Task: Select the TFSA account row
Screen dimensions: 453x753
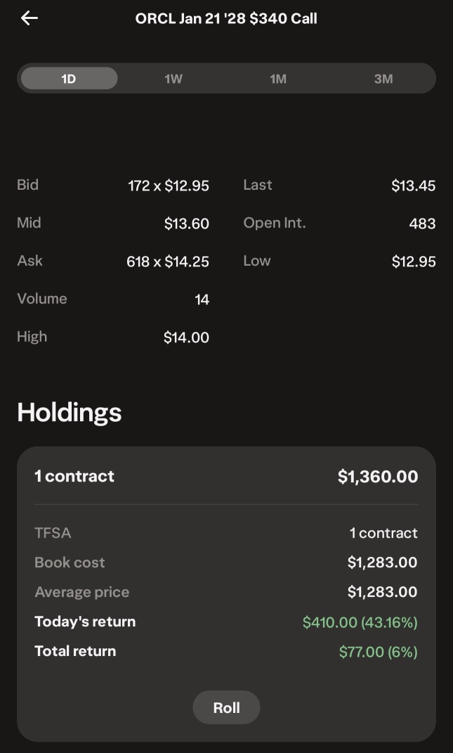Action: pyautogui.click(x=226, y=533)
